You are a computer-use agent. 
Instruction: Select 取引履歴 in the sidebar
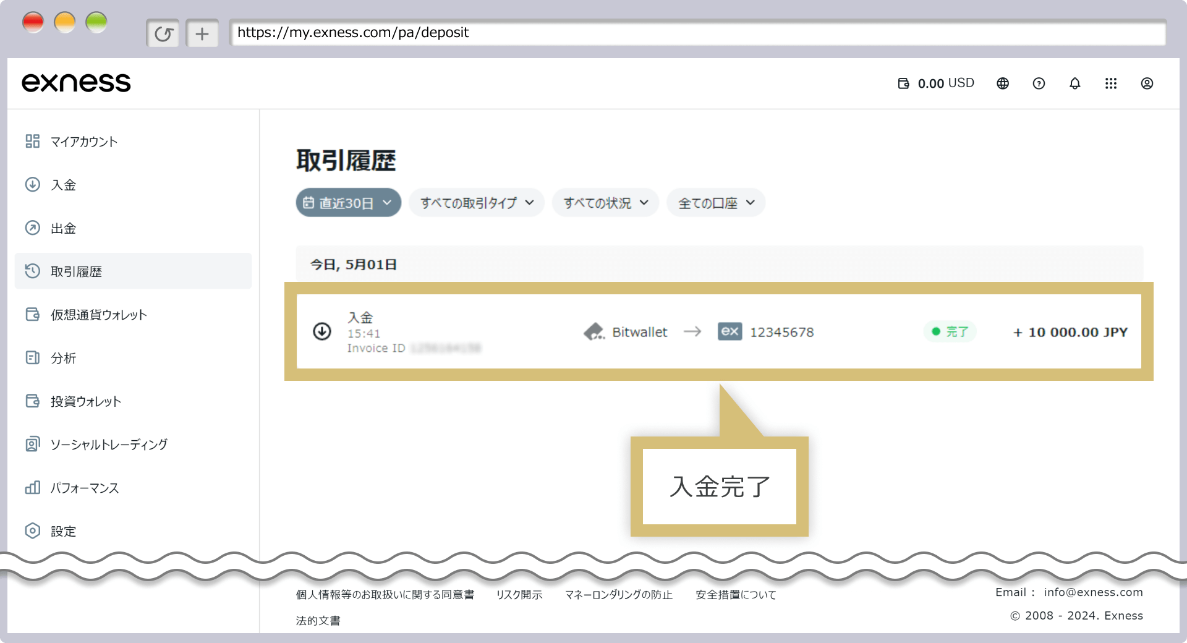(133, 271)
